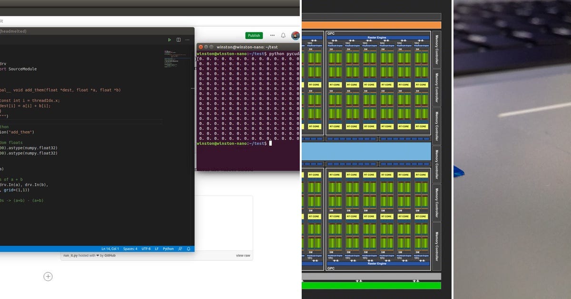571x299 pixels.
Task: Click the user profile avatar
Action: coord(295,36)
